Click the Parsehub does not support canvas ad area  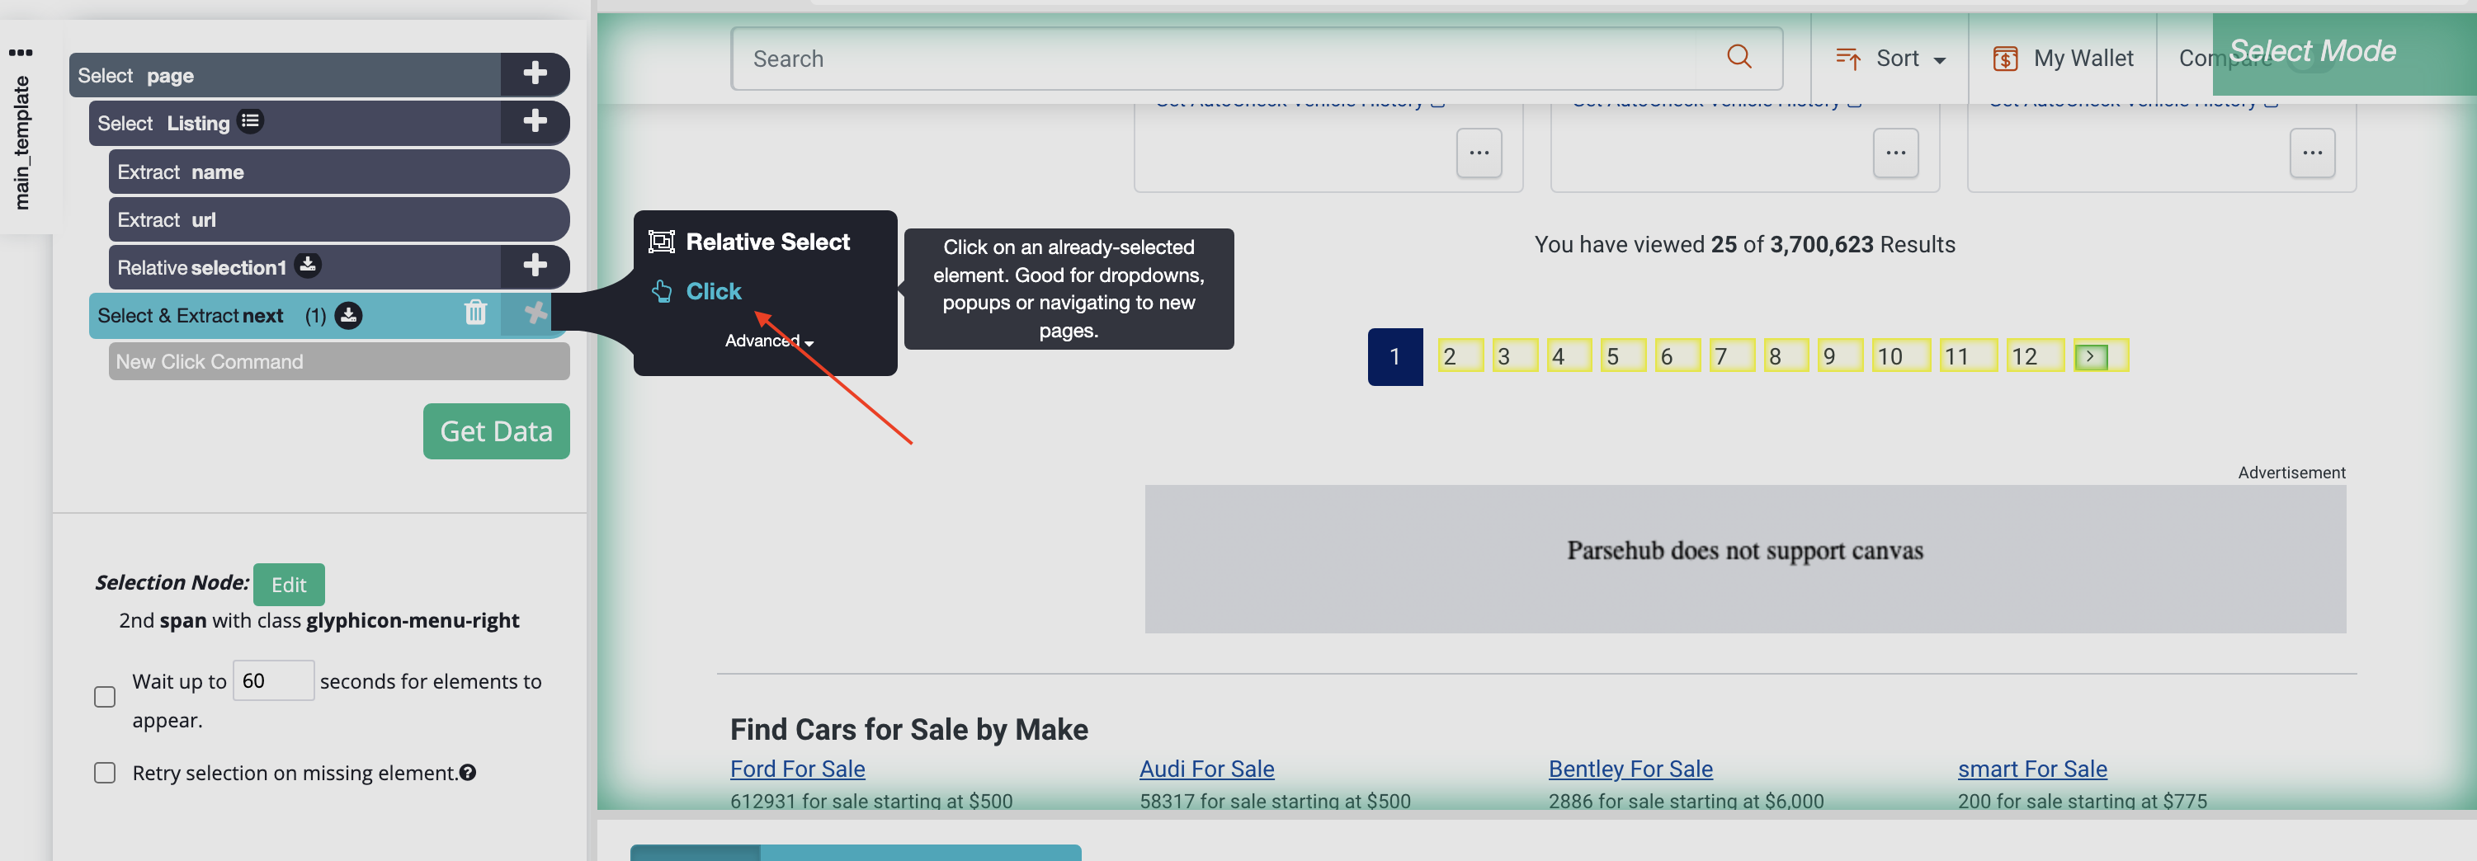(1744, 558)
